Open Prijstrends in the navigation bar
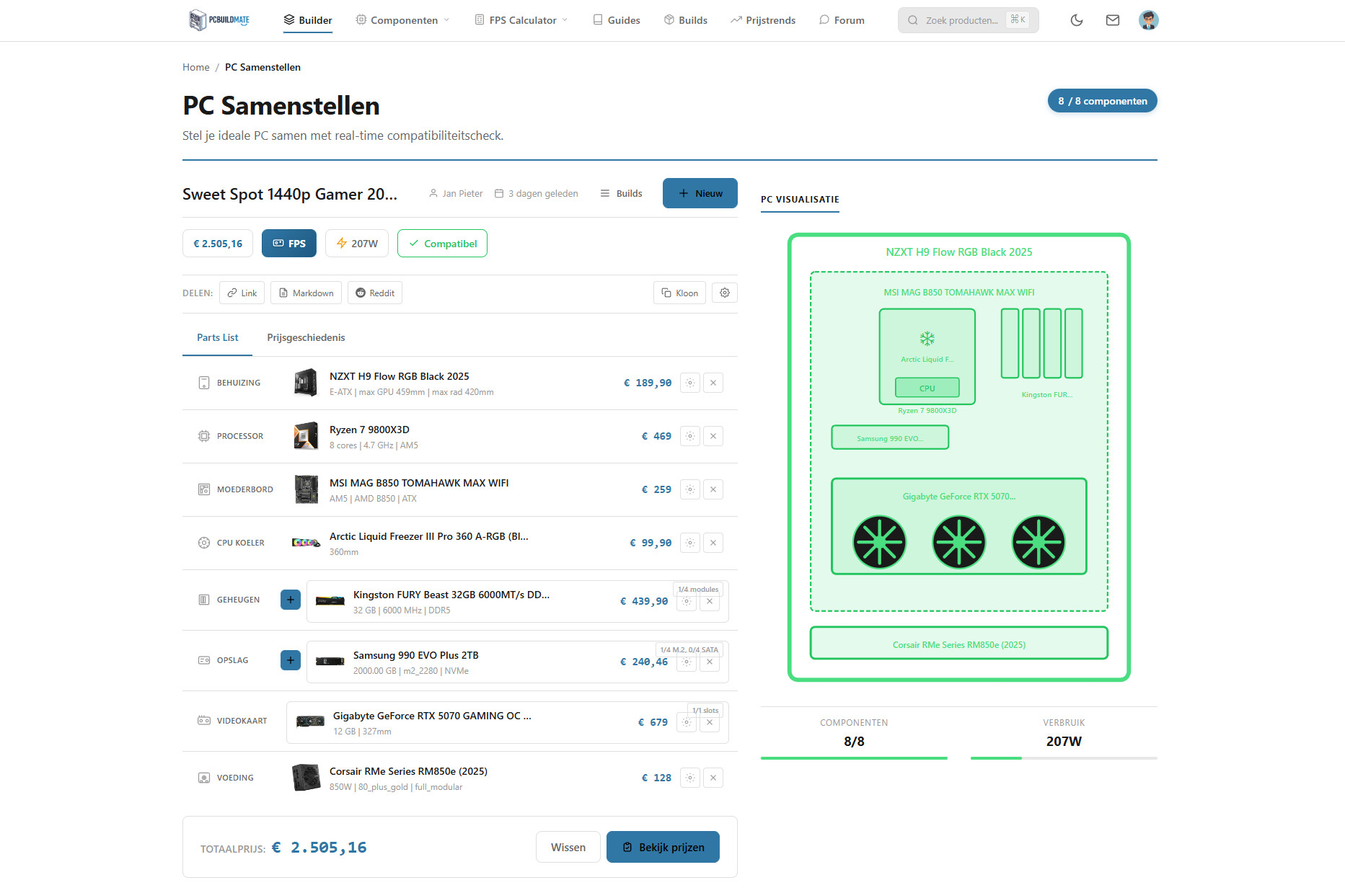 [x=763, y=20]
